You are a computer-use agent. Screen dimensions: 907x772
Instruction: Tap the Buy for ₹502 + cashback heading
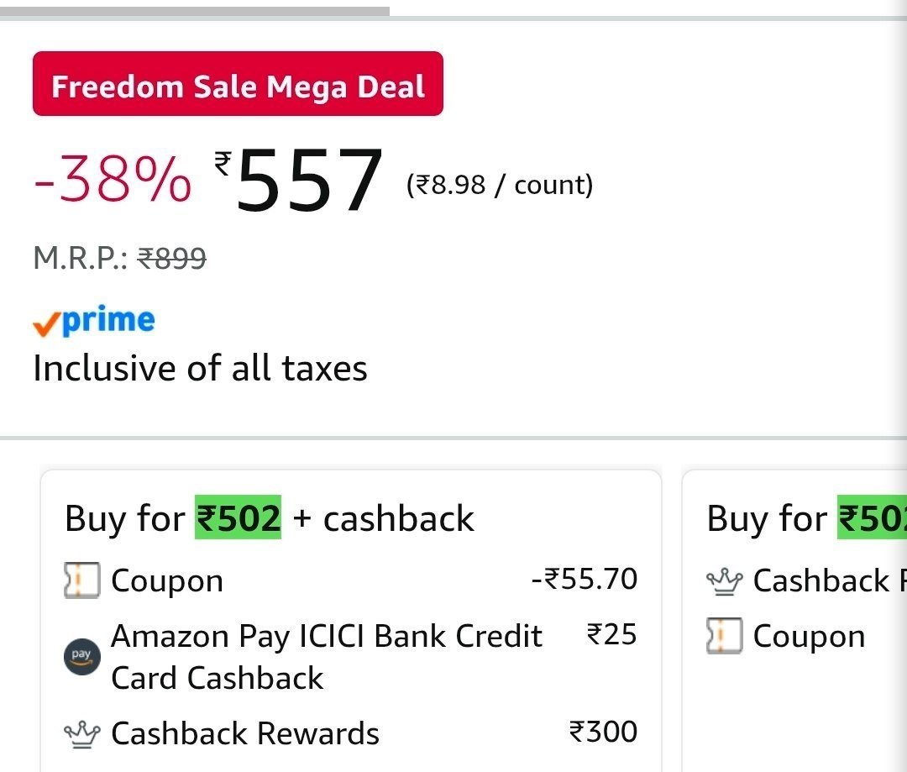click(x=270, y=518)
